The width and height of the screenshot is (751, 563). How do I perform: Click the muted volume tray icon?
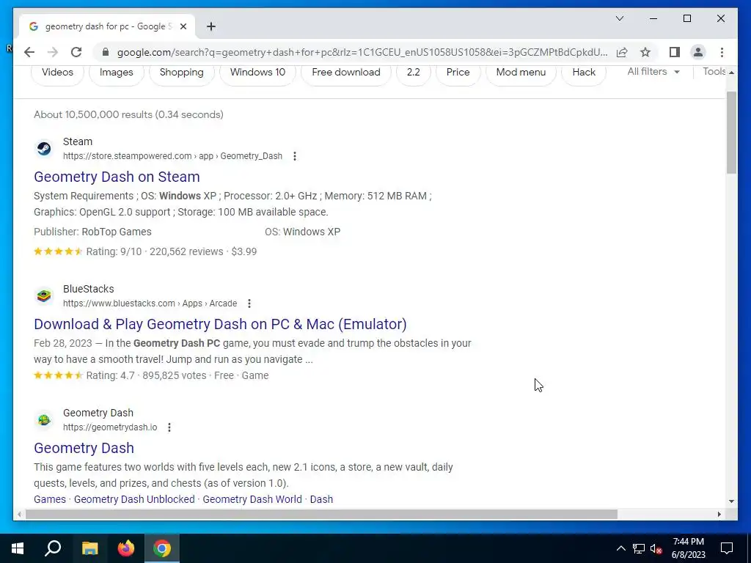656,548
